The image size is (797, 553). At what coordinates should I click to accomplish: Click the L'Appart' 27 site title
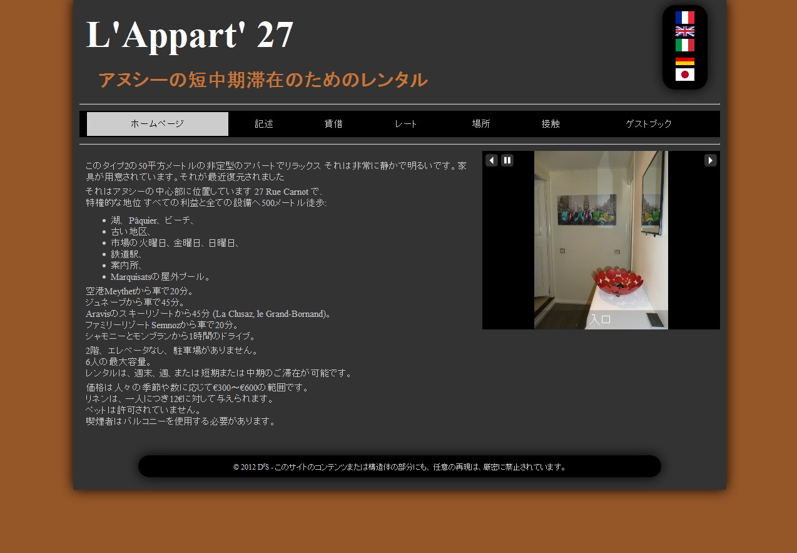coord(190,34)
